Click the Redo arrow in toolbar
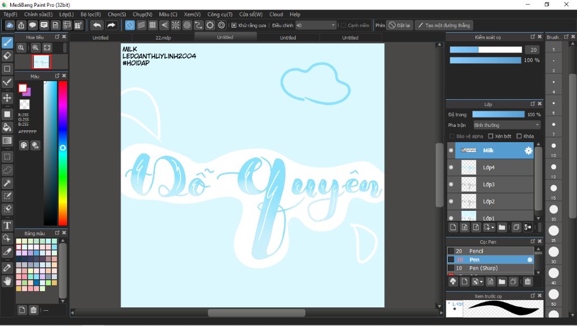Image resolution: width=577 pixels, height=326 pixels. 111,25
